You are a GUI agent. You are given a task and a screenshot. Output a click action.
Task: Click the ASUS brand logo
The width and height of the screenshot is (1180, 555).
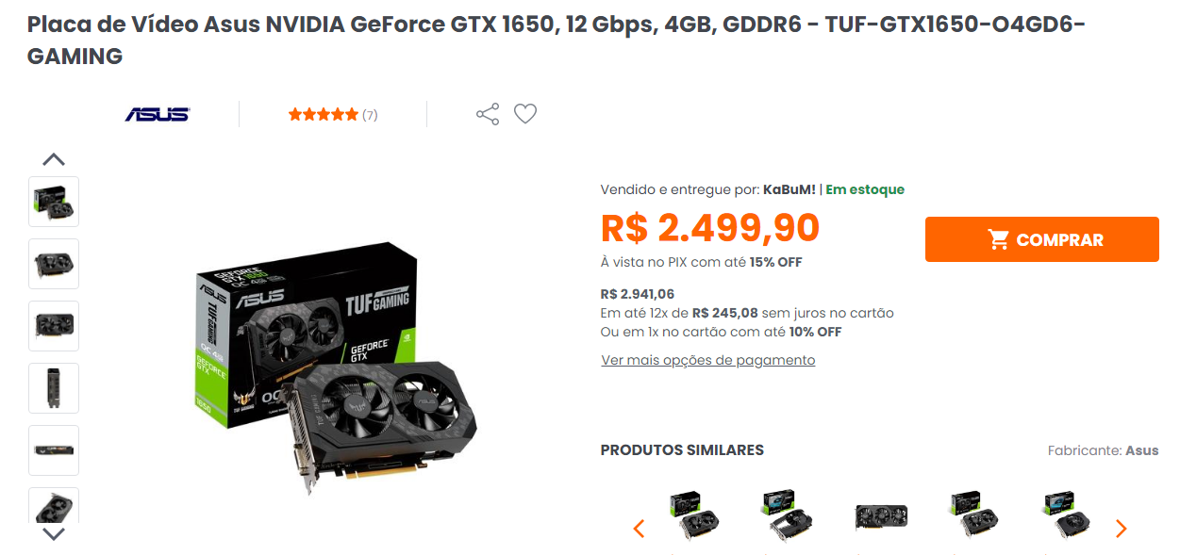158,114
